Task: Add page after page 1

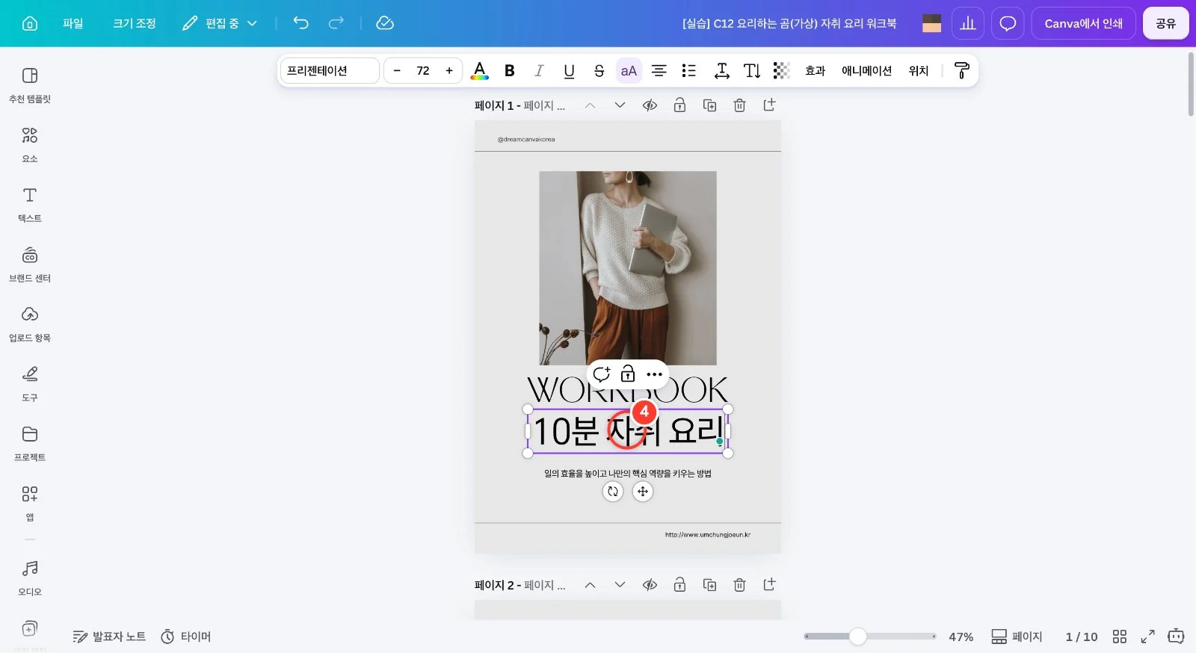Action: click(769, 105)
